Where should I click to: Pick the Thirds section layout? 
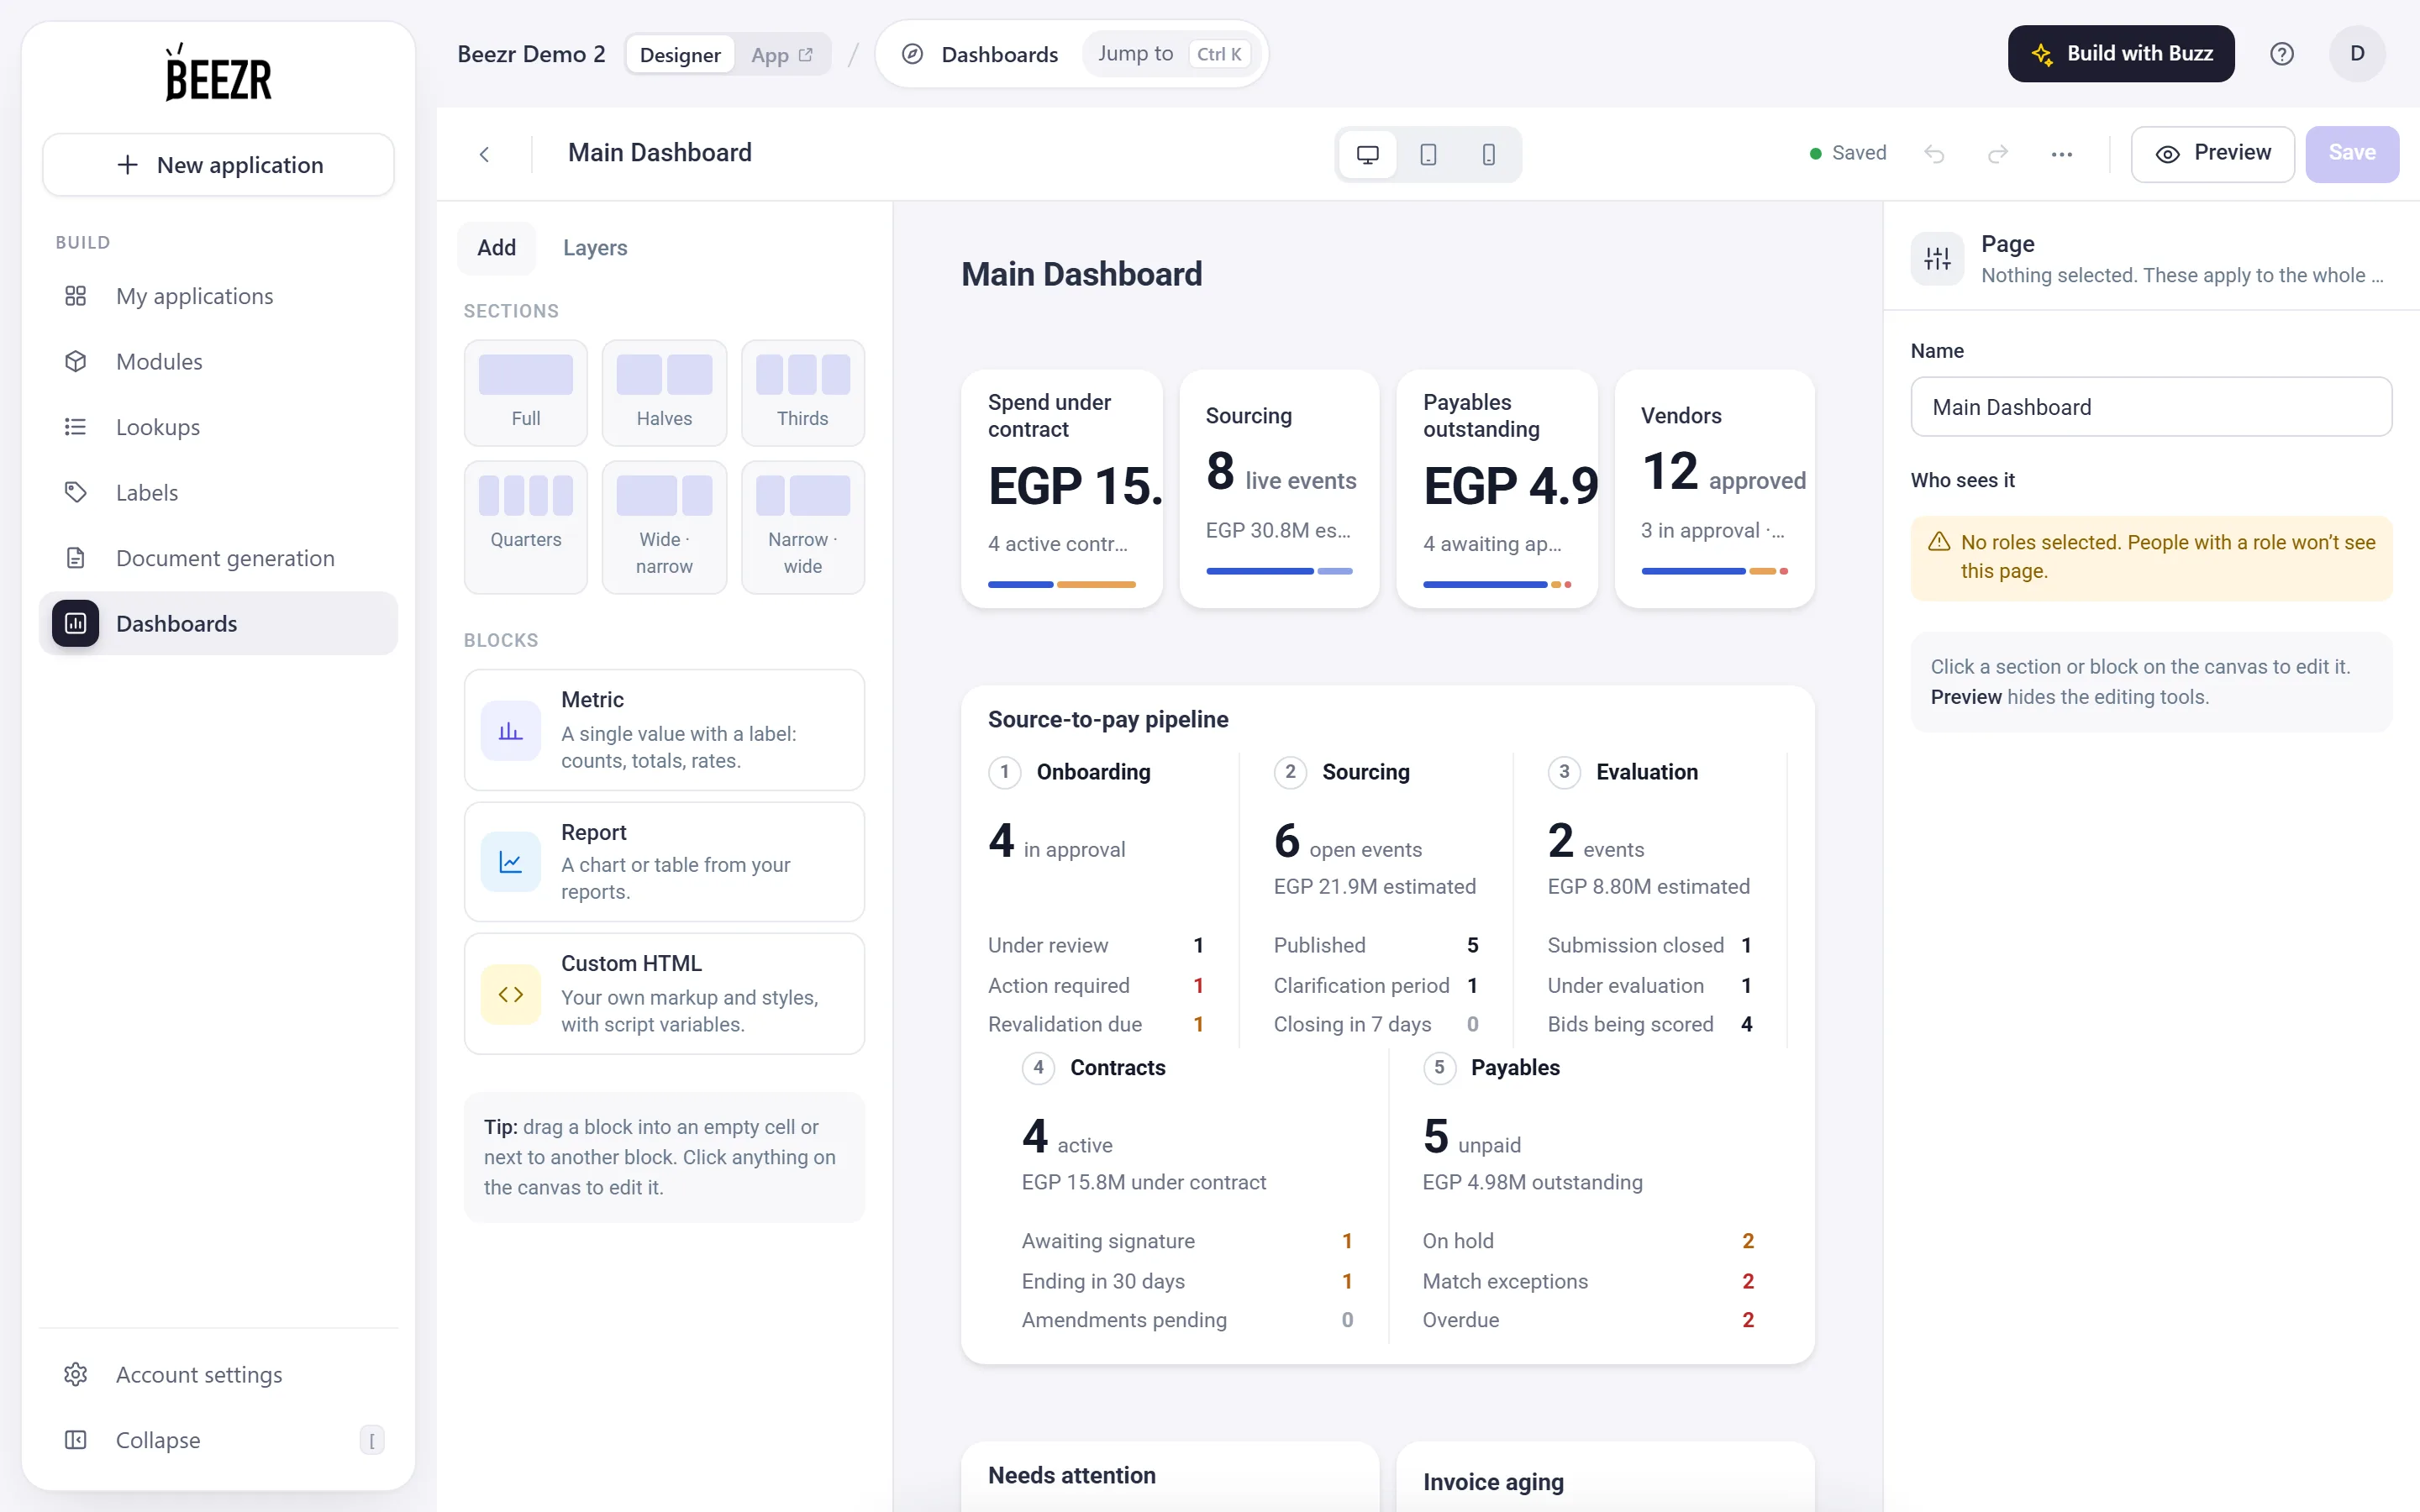[x=802, y=393]
